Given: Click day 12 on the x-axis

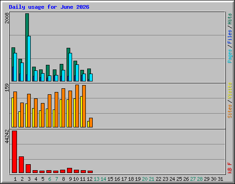Looking at the screenshot, I should [90, 179].
